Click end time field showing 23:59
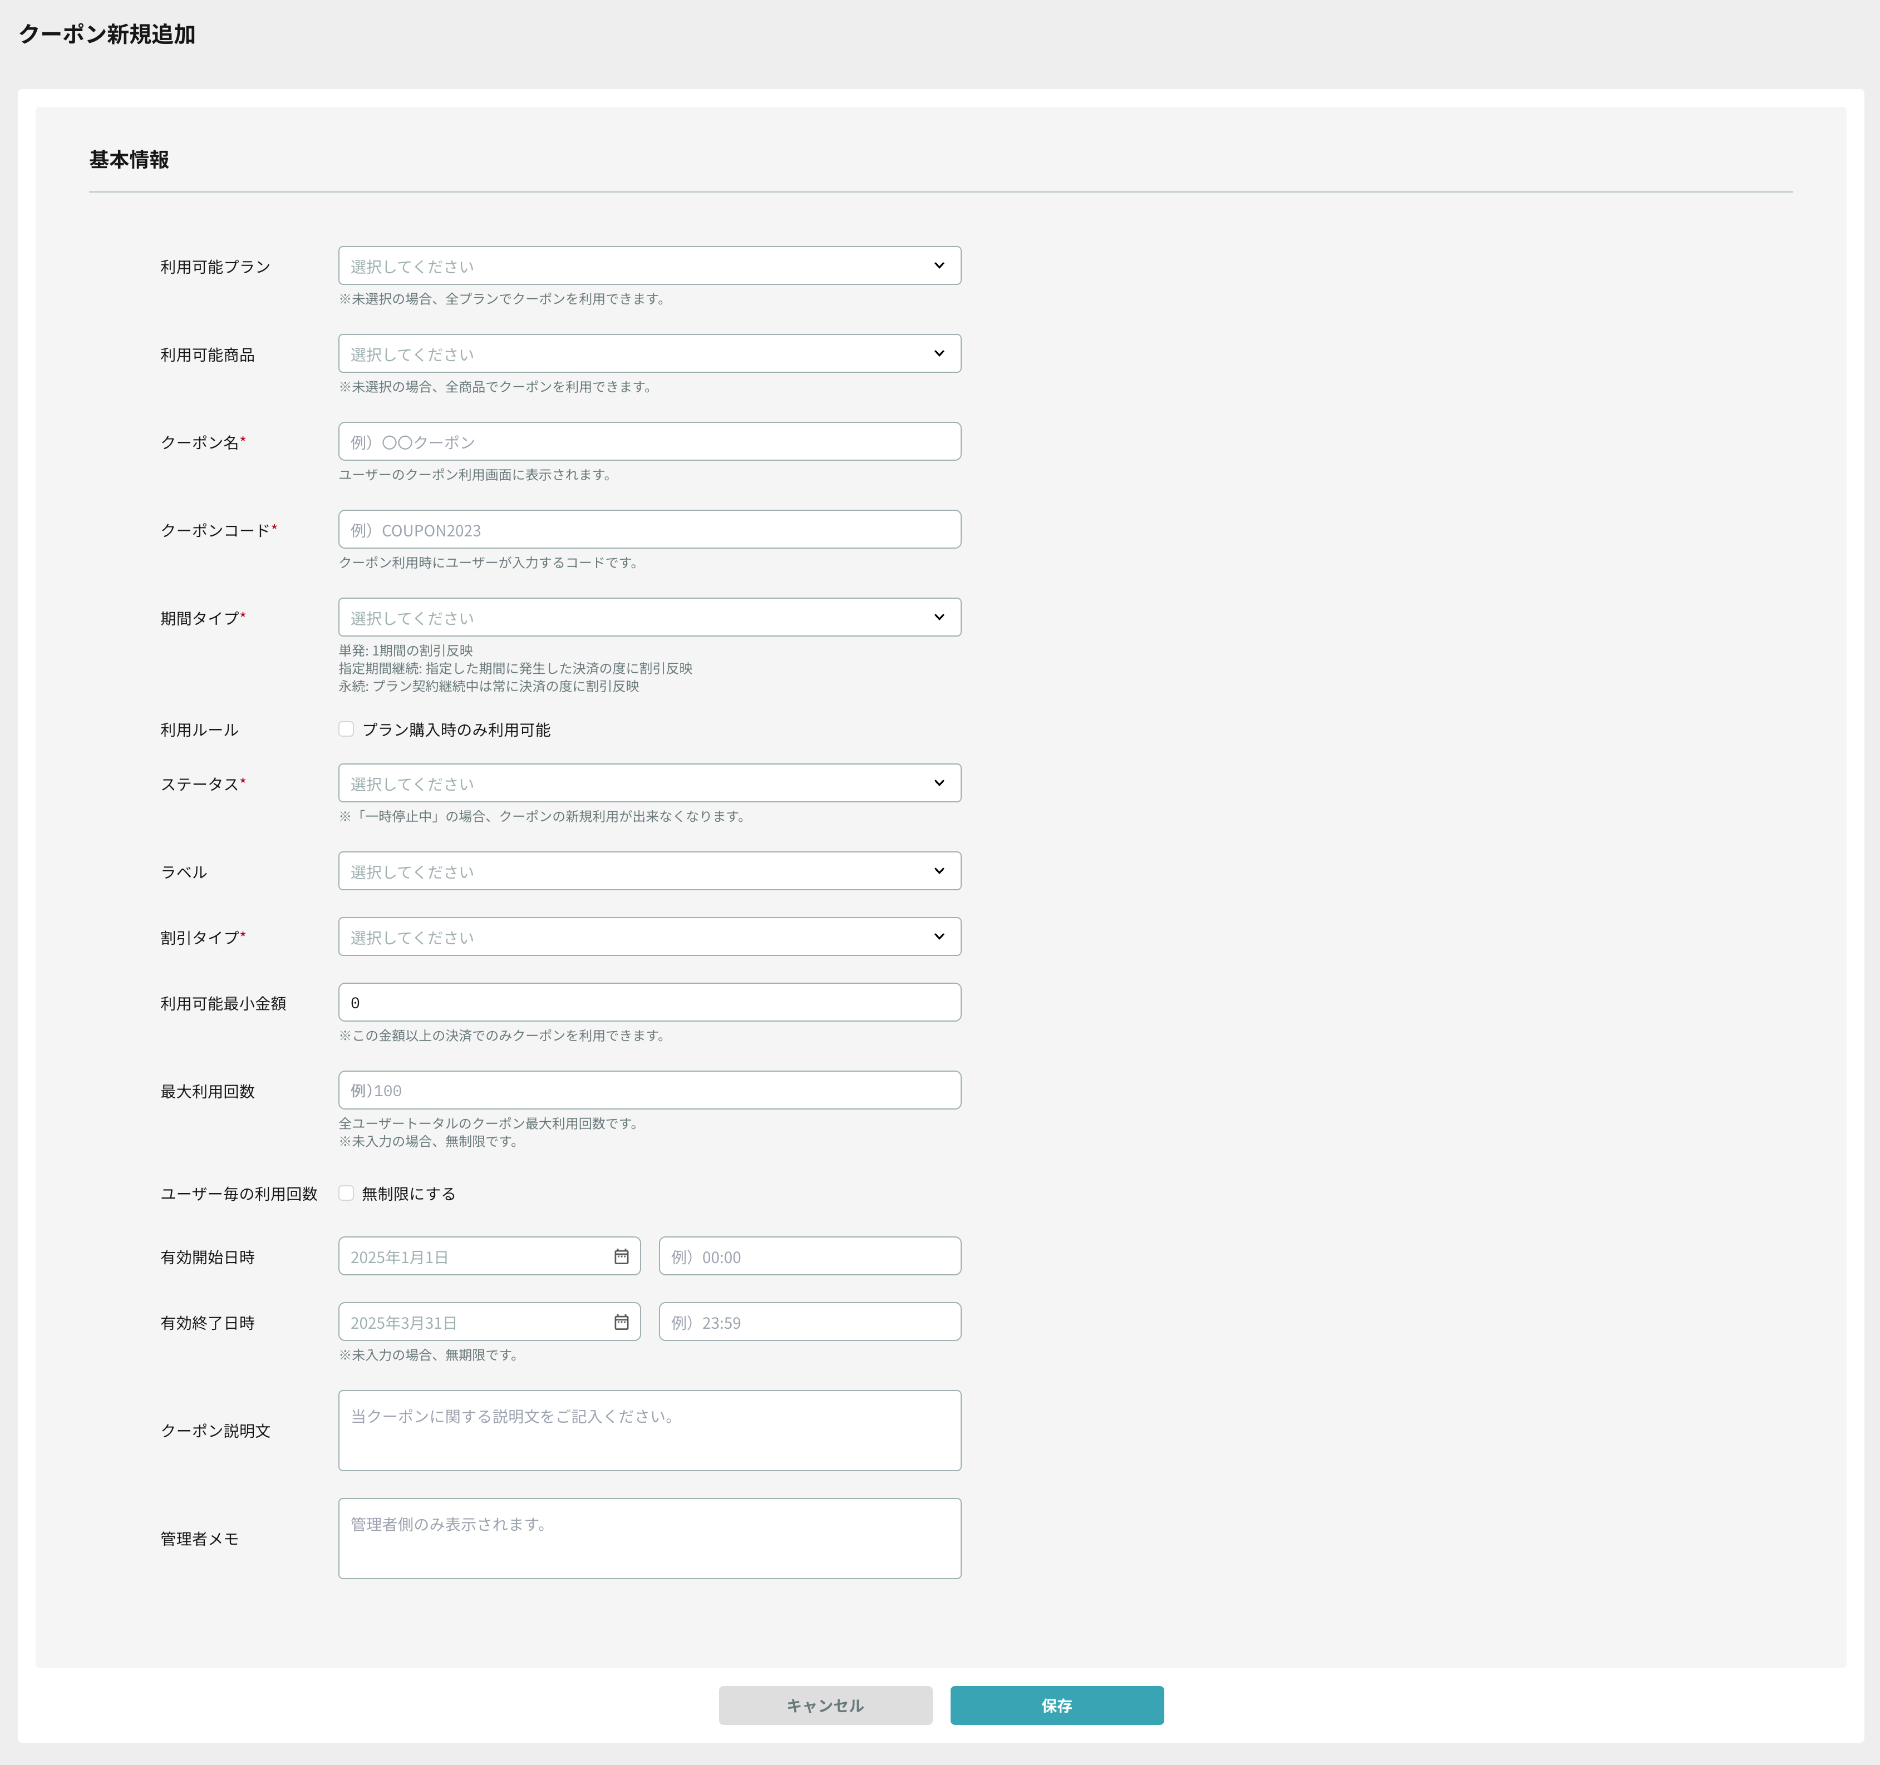The height and width of the screenshot is (1765, 1880). pyautogui.click(x=810, y=1322)
